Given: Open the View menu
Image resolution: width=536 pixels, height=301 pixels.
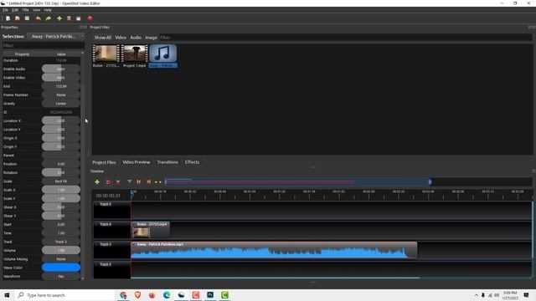Looking at the screenshot, I should pyautogui.click(x=36, y=10).
